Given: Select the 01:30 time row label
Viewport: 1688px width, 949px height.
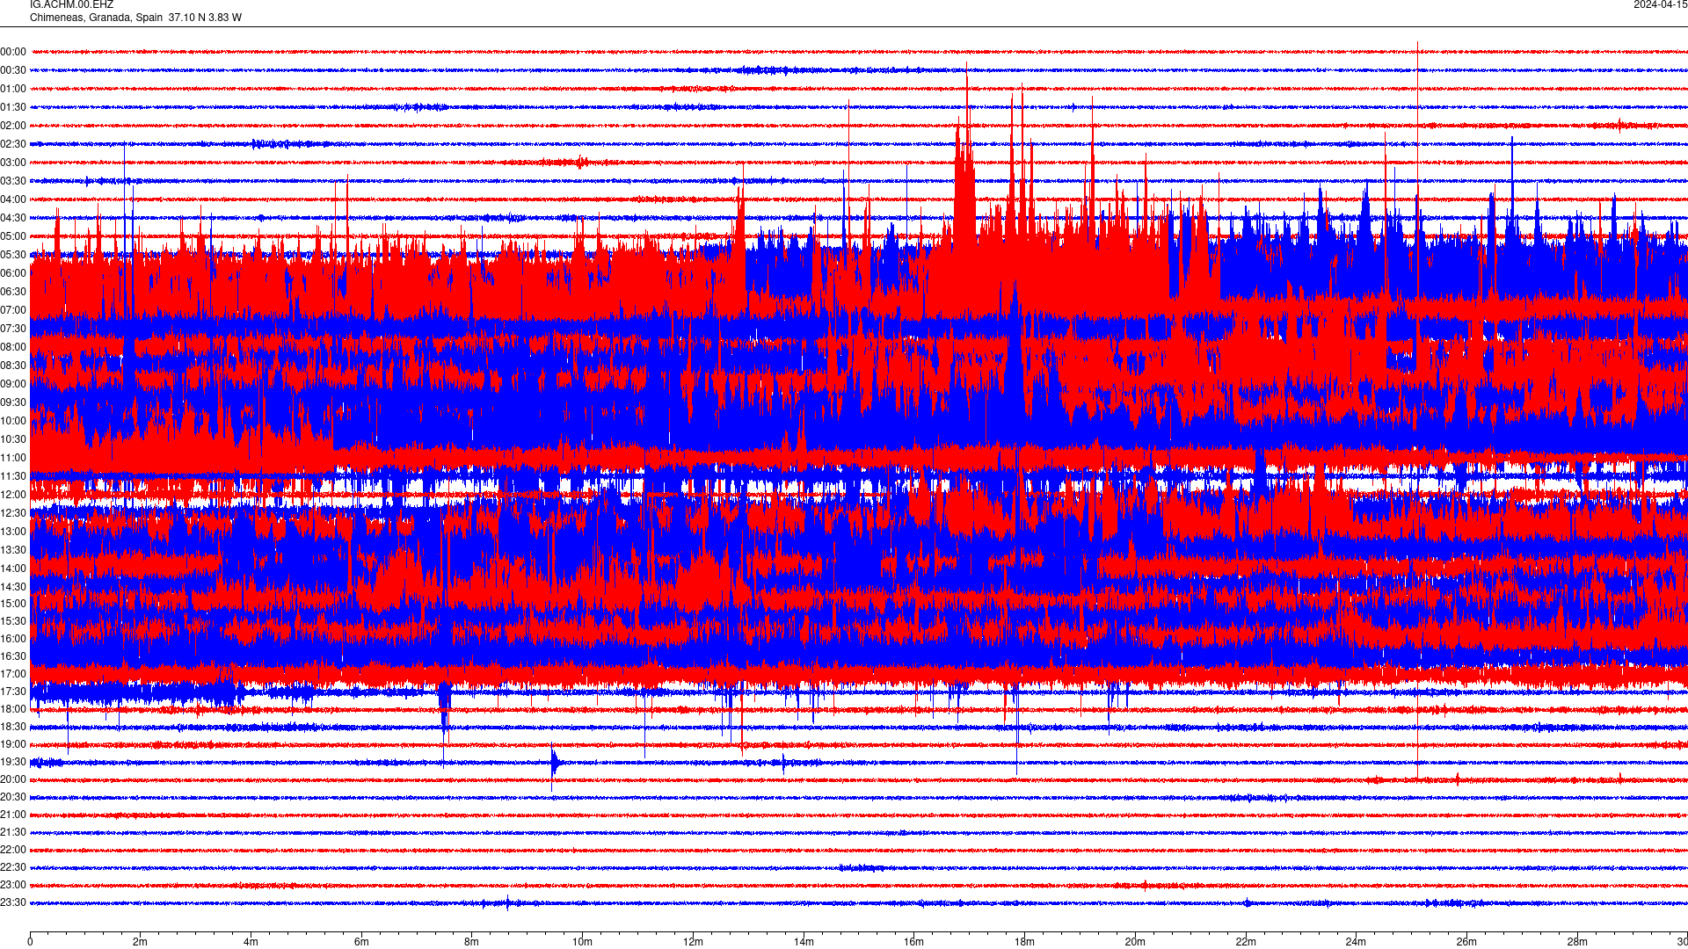Looking at the screenshot, I should tap(13, 107).
